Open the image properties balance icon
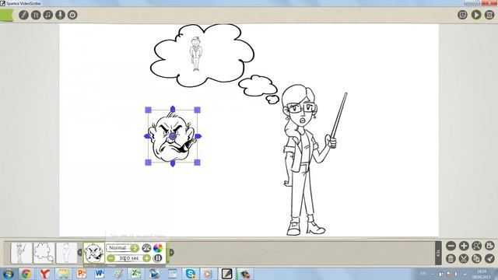The width and height of the screenshot is (498, 280). coord(146,248)
